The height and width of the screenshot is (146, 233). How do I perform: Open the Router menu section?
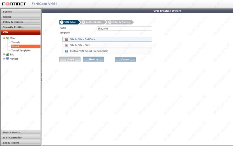20,17
